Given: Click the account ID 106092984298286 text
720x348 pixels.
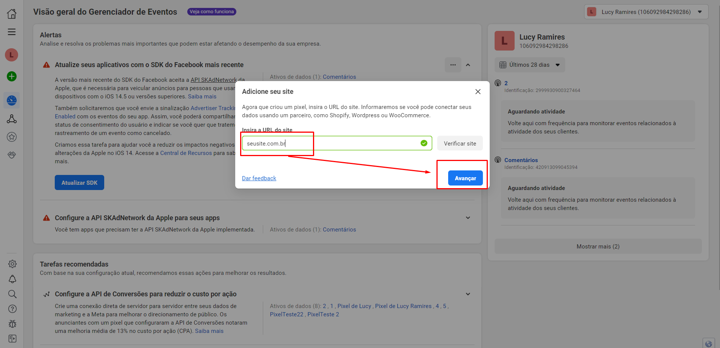Looking at the screenshot, I should pyautogui.click(x=544, y=46).
